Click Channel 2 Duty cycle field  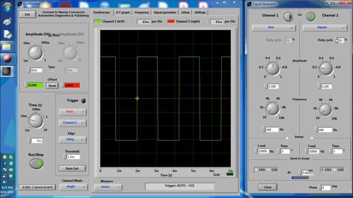340,40
